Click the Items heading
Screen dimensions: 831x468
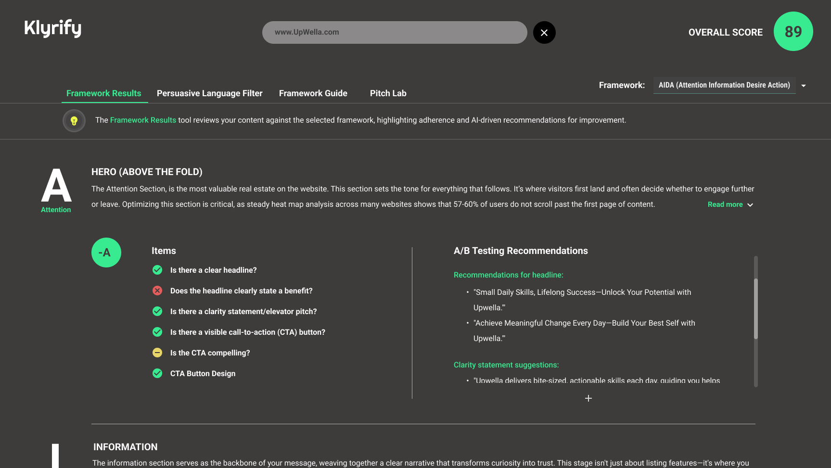tap(164, 251)
